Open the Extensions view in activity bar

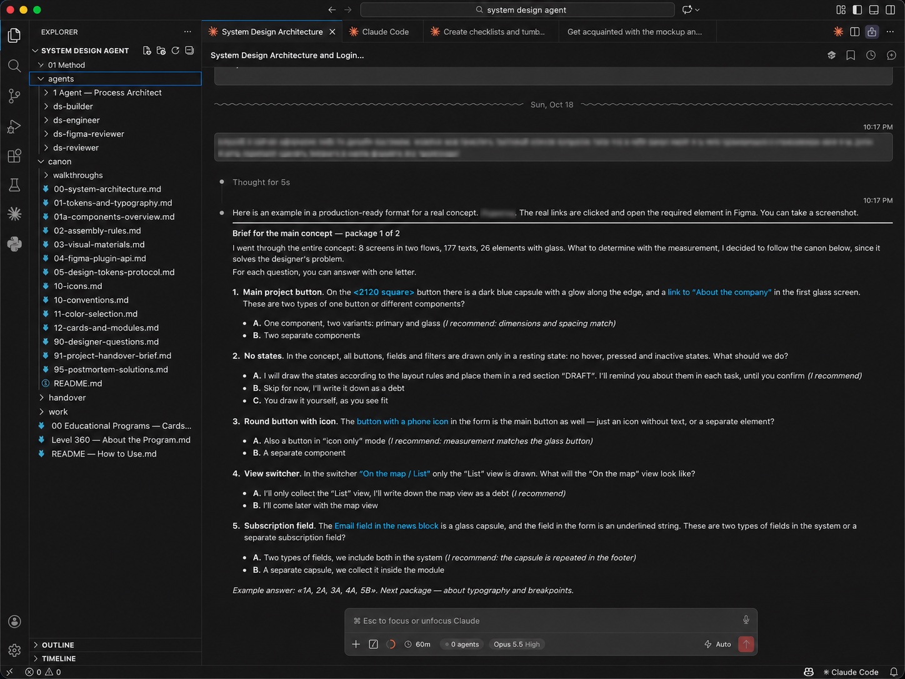click(x=14, y=156)
